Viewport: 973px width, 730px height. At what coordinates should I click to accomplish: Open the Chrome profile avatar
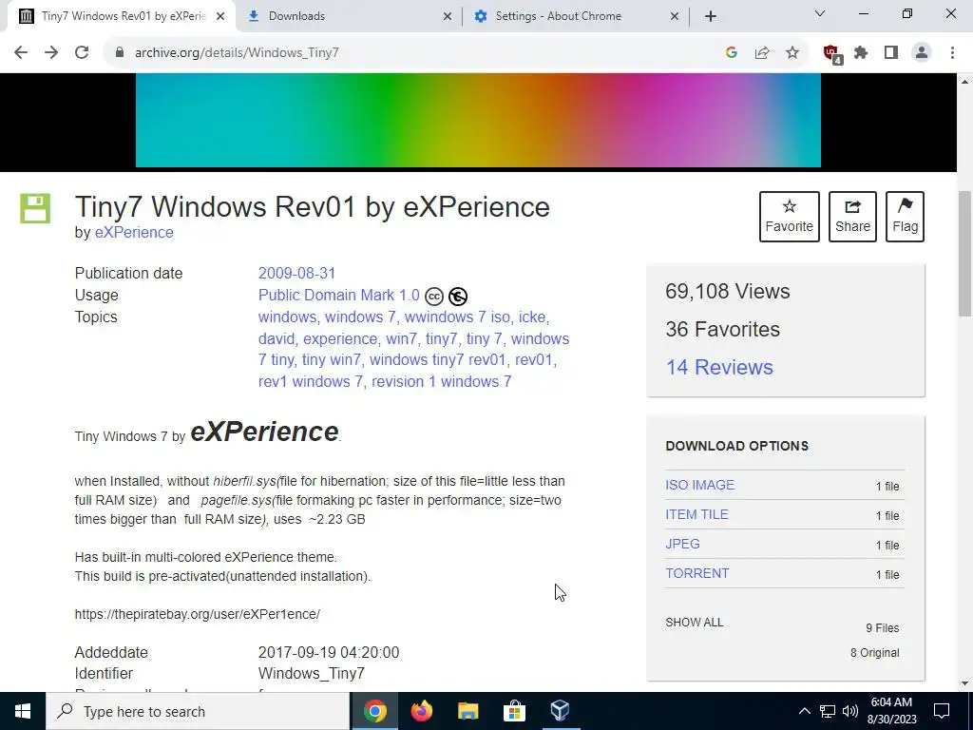pyautogui.click(x=922, y=53)
